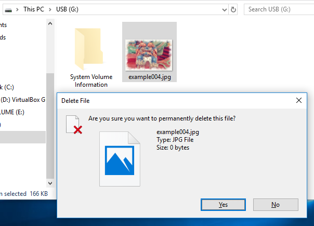The height and width of the screenshot is (226, 314).
Task: Click scroll up arrow in navigation pane
Action: point(50,23)
